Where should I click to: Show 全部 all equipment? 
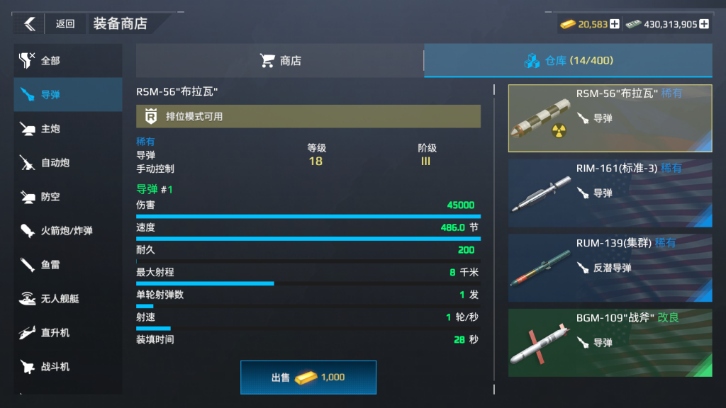click(68, 61)
